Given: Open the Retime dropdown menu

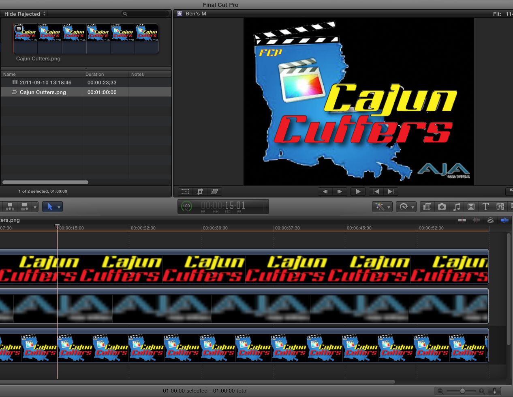Looking at the screenshot, I should [406, 206].
